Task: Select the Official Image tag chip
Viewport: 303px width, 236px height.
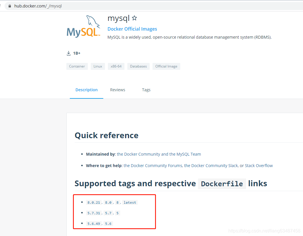Action: (166, 66)
